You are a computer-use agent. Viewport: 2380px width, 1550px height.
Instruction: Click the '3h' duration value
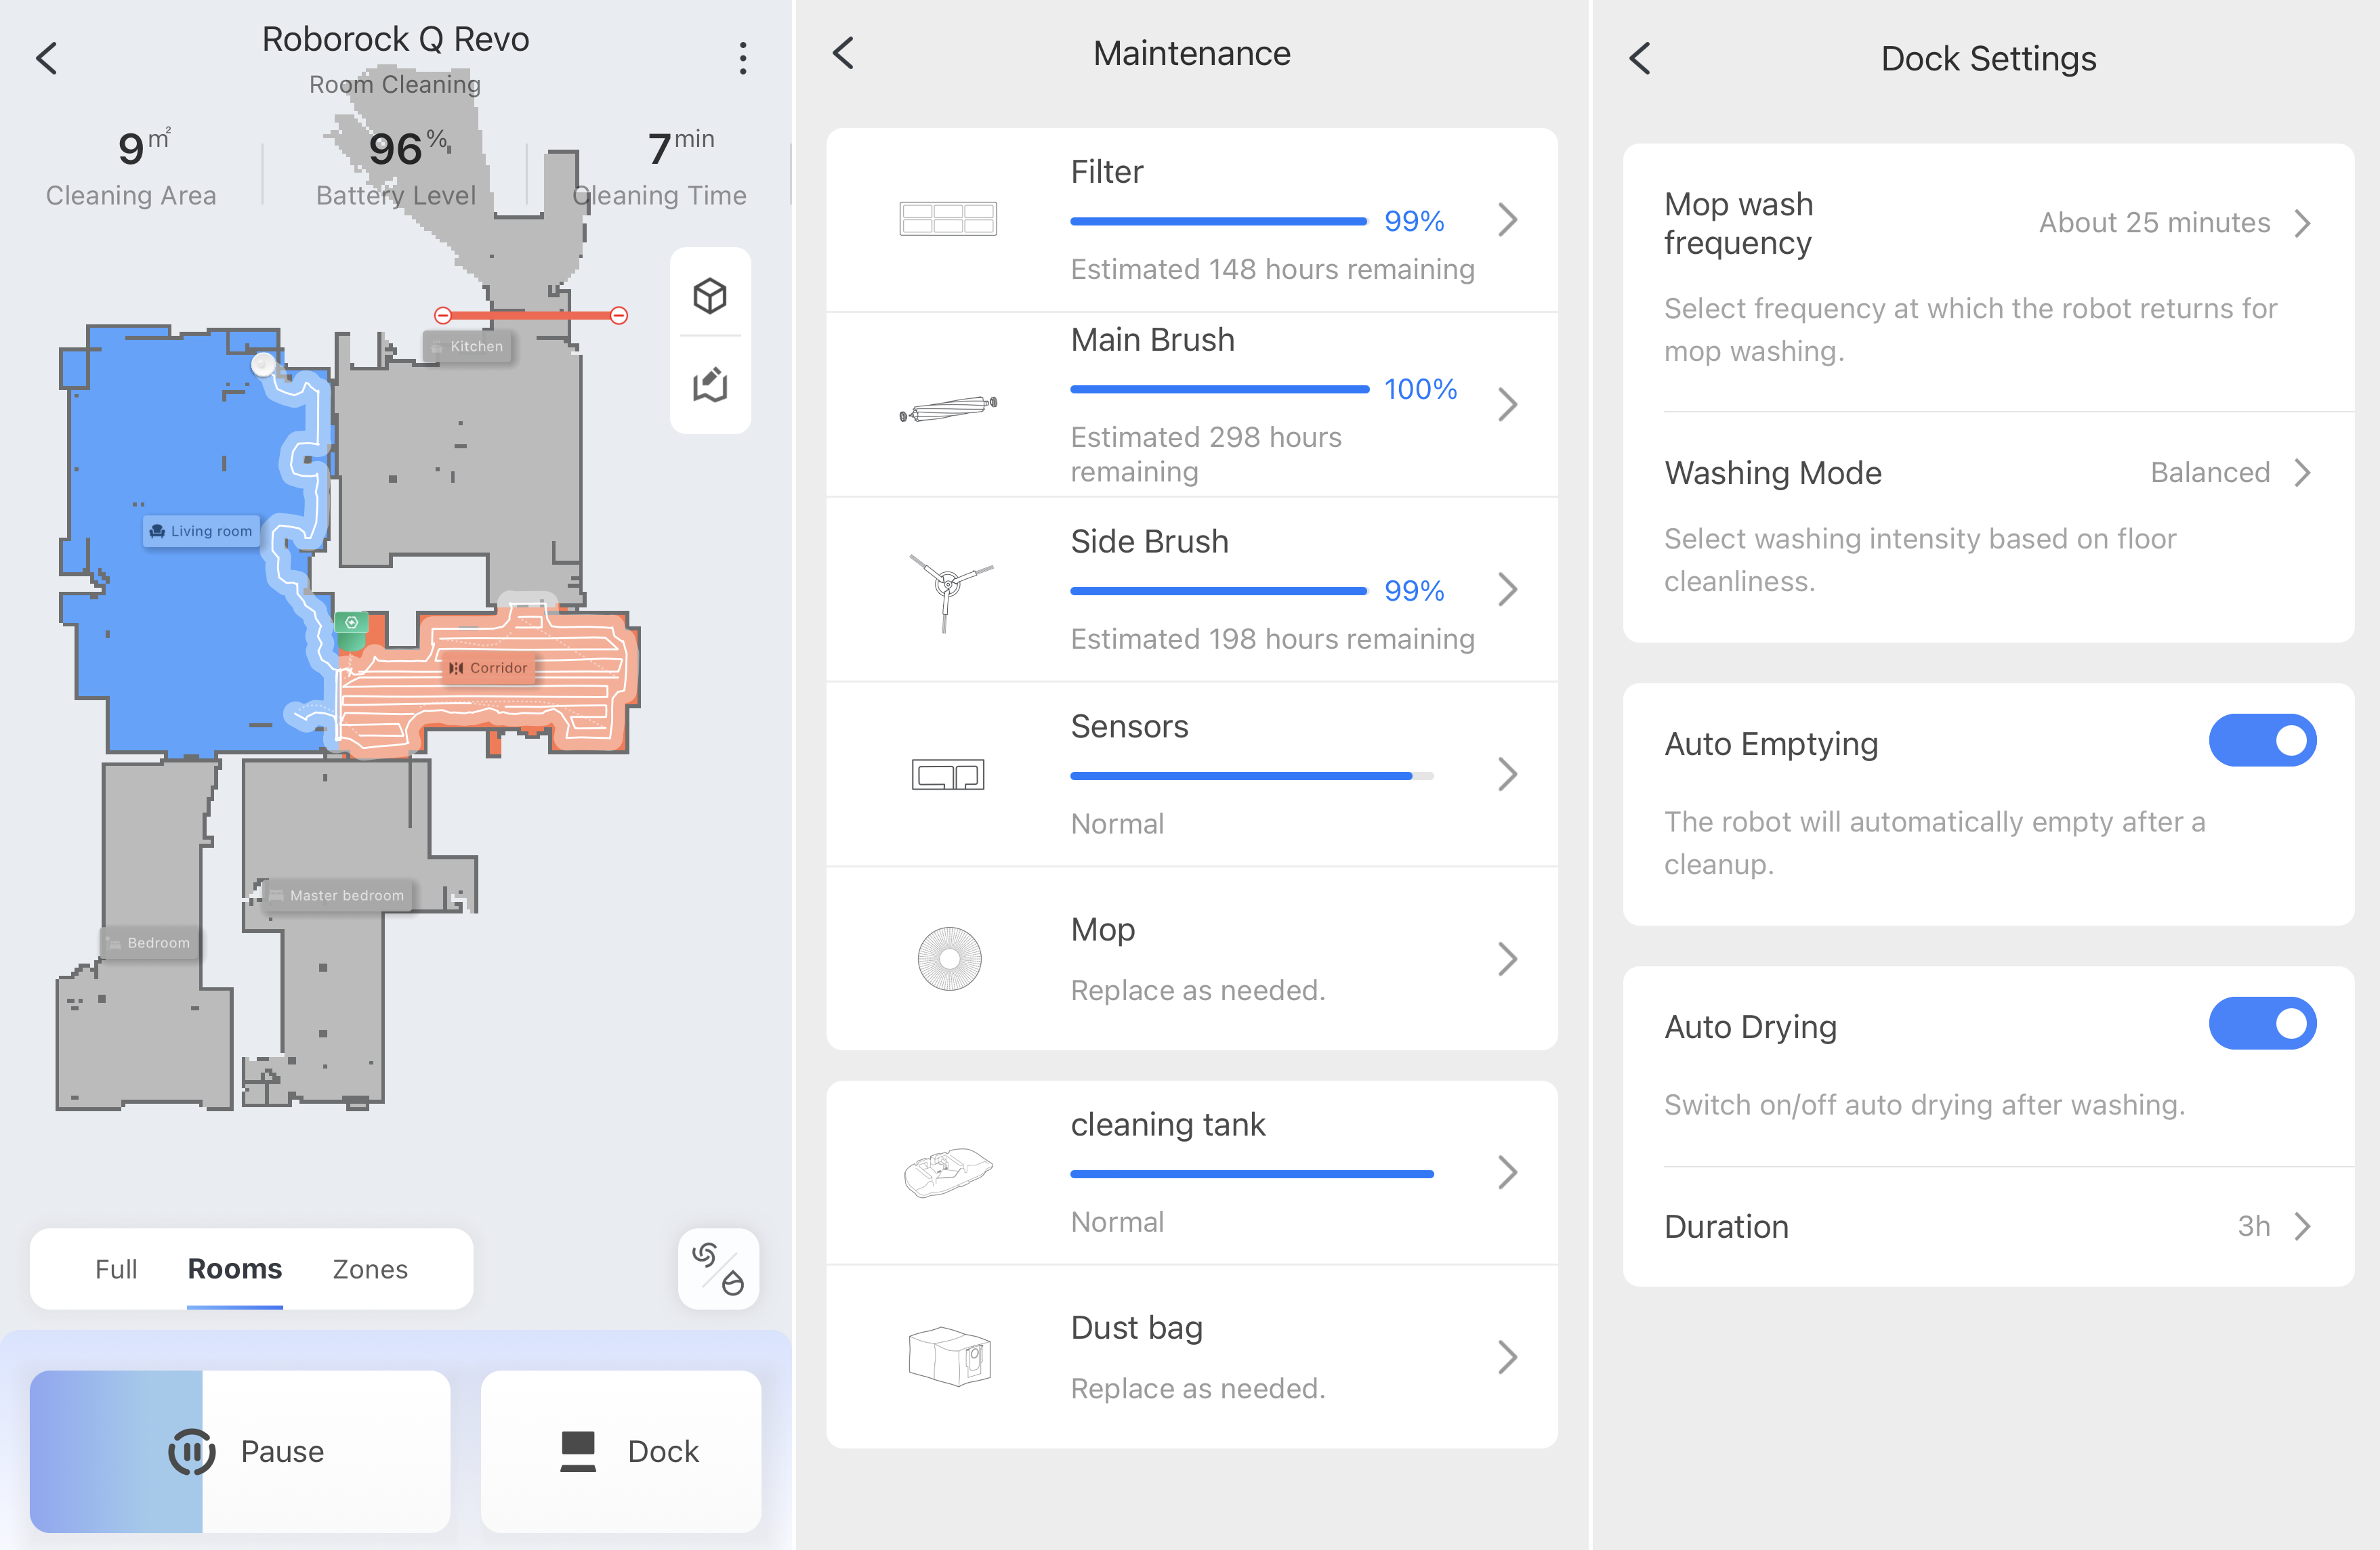click(2253, 1226)
